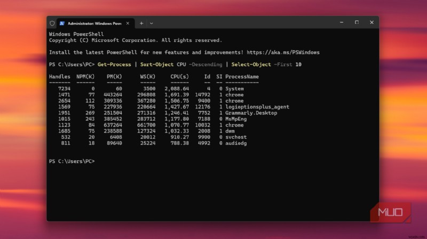Image resolution: width=427 pixels, height=239 pixels.
Task: Click the CPU(s) column header
Action: [179, 77]
